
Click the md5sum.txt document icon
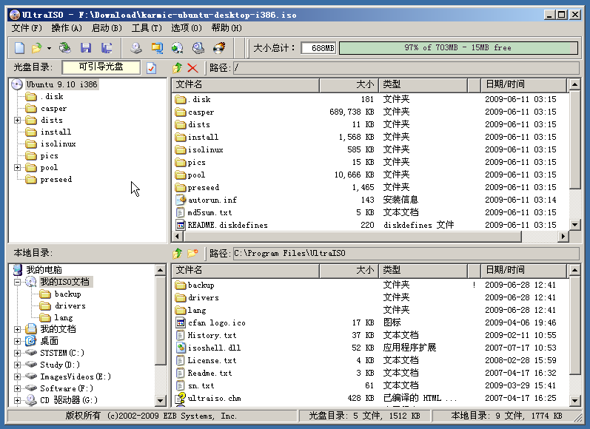click(181, 212)
